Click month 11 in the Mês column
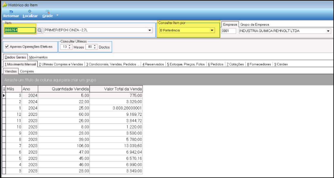The image size is (334, 178). [19, 121]
